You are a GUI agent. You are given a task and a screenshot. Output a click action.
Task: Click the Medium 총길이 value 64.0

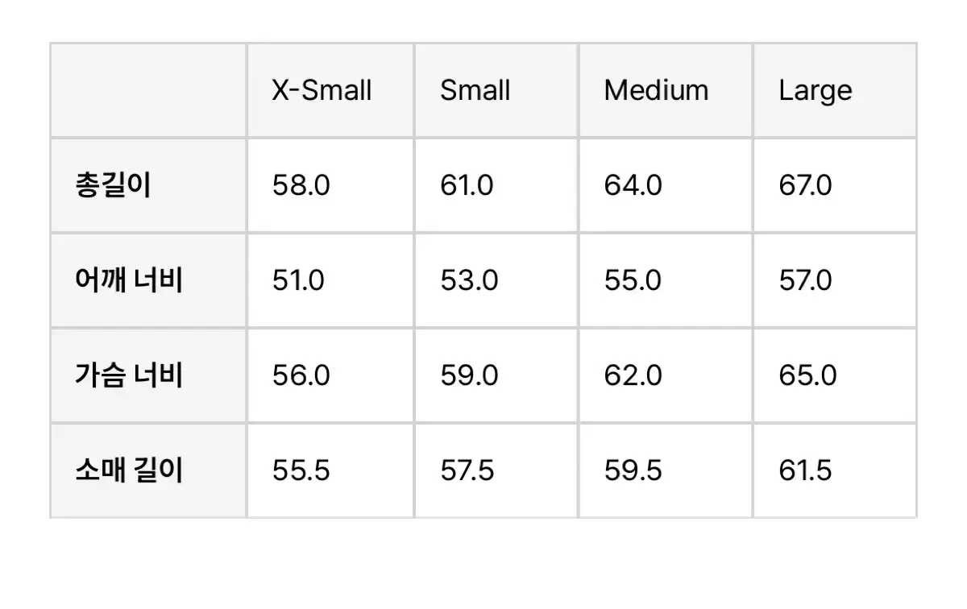[633, 186]
